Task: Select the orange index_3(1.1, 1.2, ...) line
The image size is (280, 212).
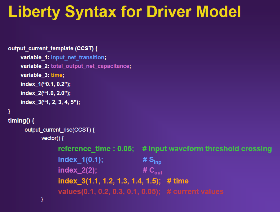Action: coord(109,181)
